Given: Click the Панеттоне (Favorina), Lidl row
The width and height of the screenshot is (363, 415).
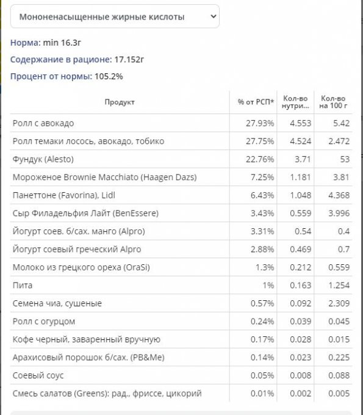Looking at the screenshot, I should pos(181,195).
